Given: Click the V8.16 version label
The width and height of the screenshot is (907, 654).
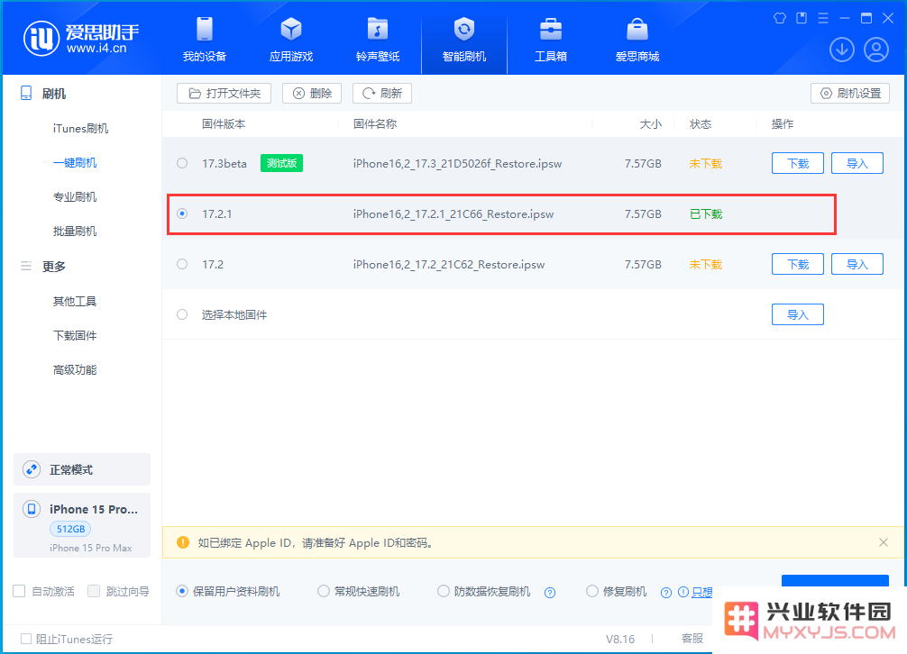Looking at the screenshot, I should pos(620,639).
